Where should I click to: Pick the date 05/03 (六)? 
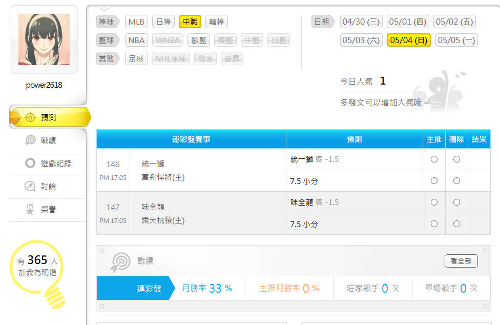point(361,40)
